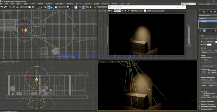
Task: Open the second dropdown in render window toolbar
Action: point(156,10)
